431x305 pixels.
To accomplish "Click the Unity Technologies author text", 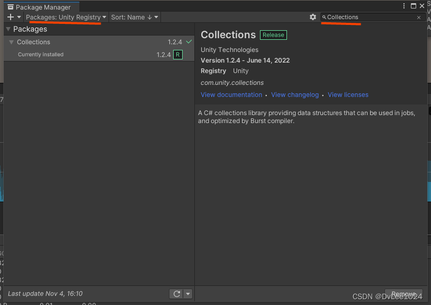I will pyautogui.click(x=229, y=50).
